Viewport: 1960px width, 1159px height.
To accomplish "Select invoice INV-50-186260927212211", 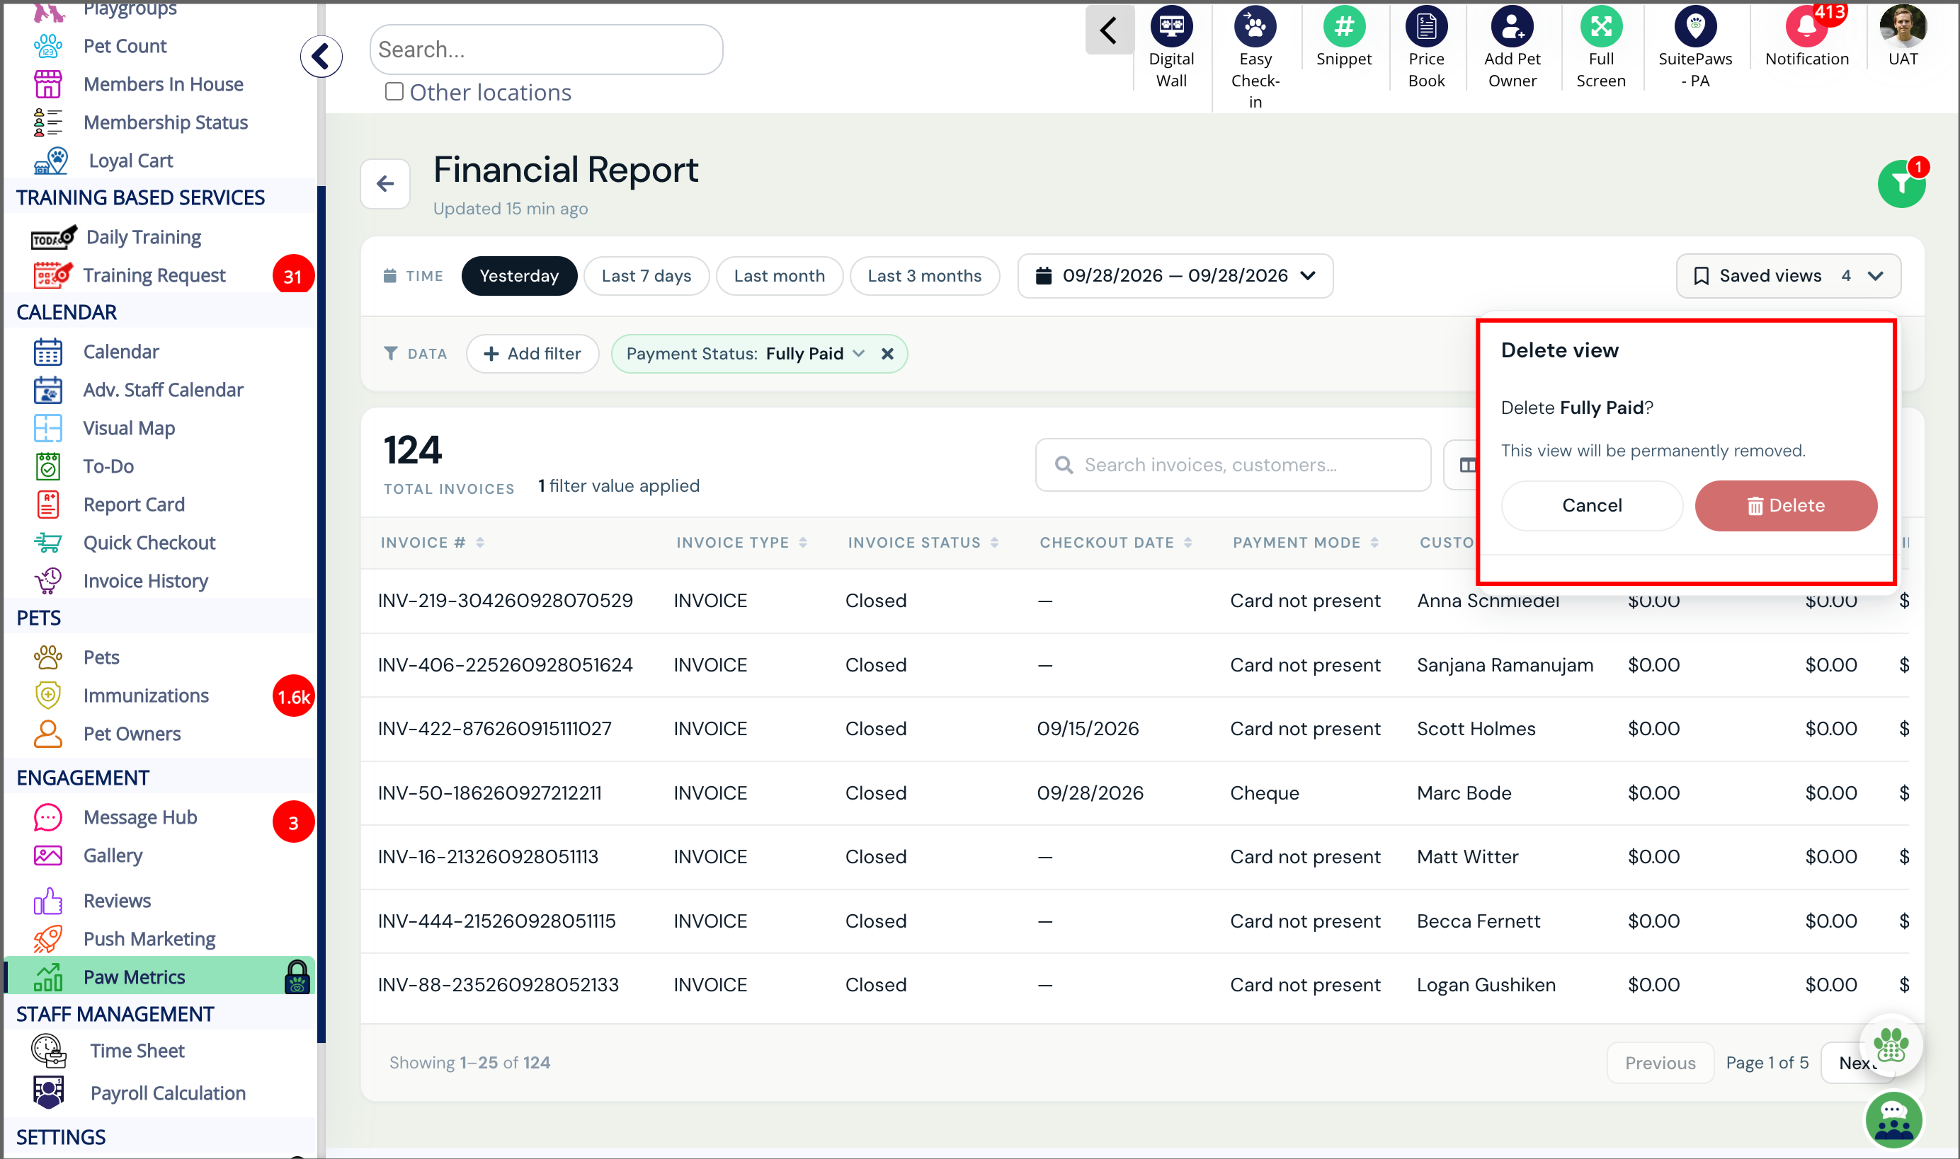I will tap(490, 792).
